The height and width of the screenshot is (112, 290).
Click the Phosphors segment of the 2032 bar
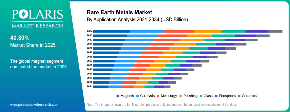click(x=235, y=40)
